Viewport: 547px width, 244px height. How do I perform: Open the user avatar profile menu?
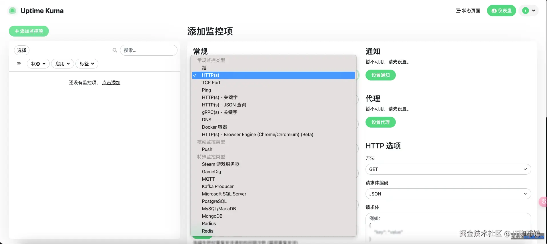click(x=529, y=11)
